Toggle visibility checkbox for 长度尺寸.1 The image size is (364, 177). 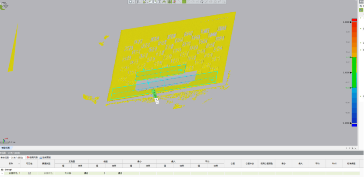click(29, 173)
